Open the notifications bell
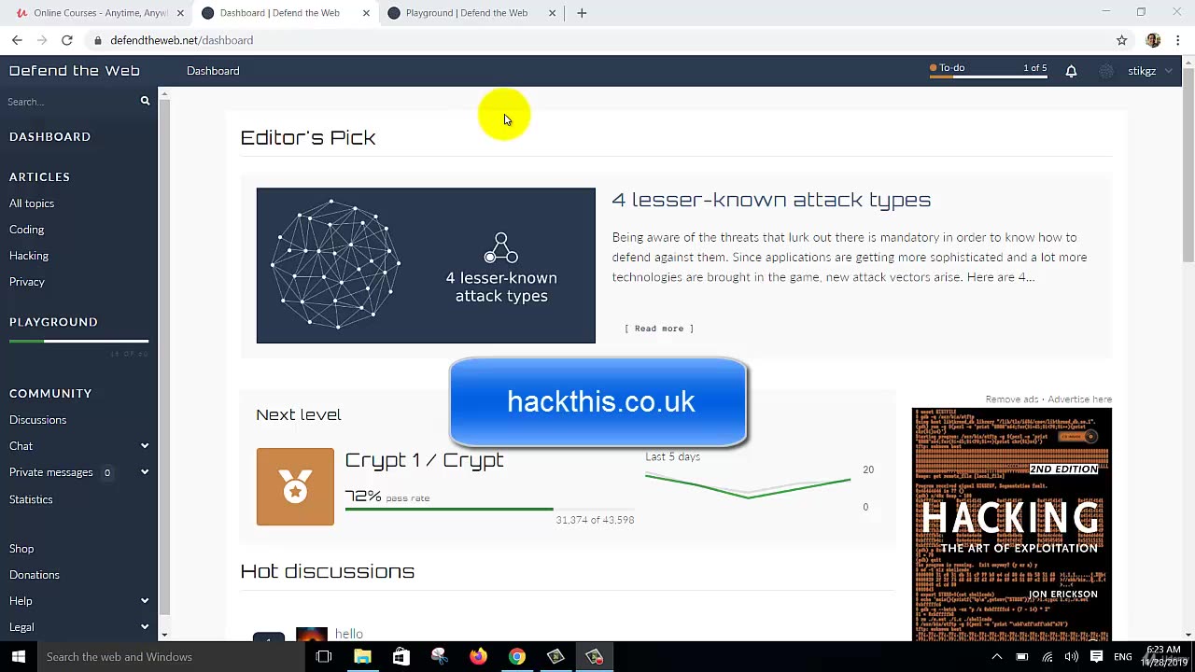This screenshot has height=672, width=1195. point(1071,71)
